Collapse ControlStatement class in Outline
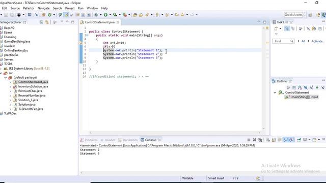The width and height of the screenshot is (326, 183). tap(275, 93)
